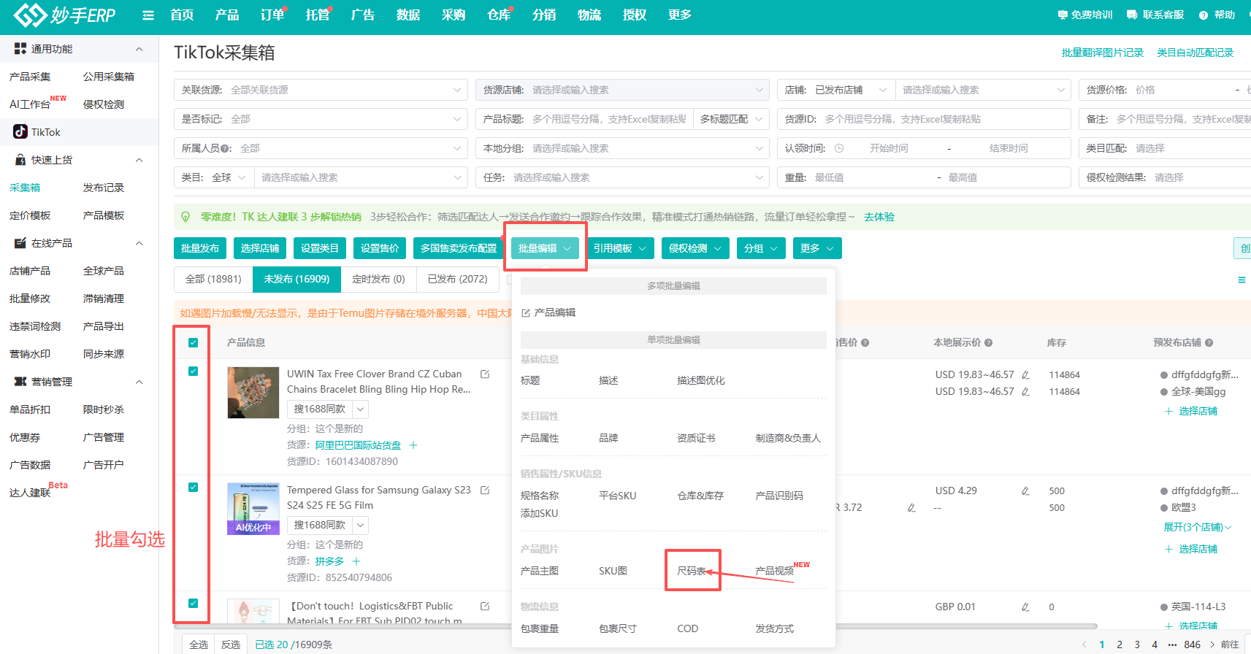
Task: Expand the 搜1688同款 dropdown arrow for bracelet
Action: point(361,409)
